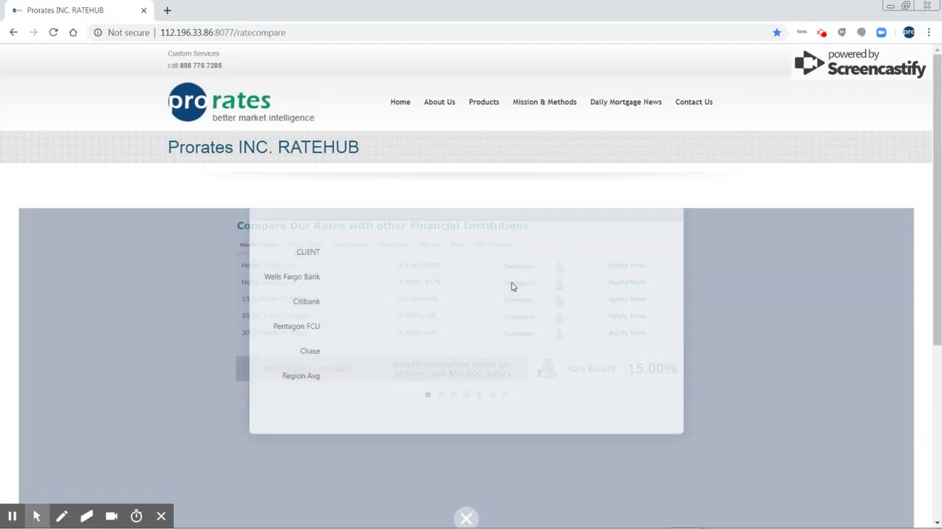
Task: Select the pen drawing tool in recording toolbar
Action: (62, 517)
